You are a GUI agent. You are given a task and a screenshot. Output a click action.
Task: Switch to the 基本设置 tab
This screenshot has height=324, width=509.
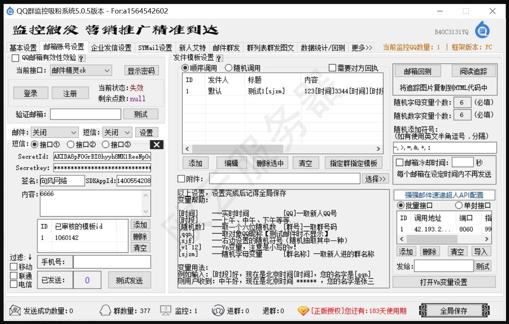23,48
